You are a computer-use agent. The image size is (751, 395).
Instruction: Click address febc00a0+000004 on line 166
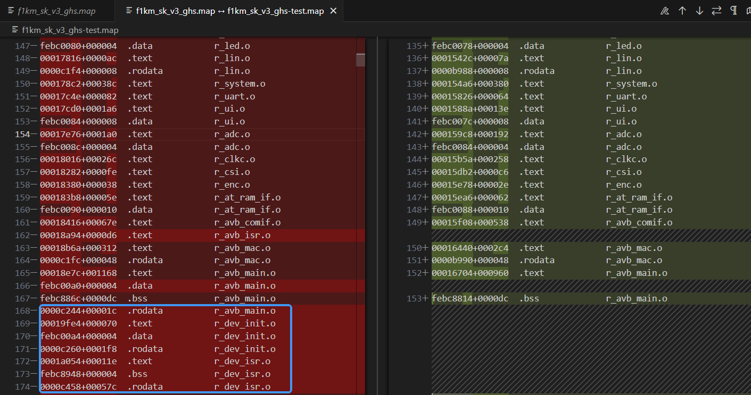click(78, 285)
